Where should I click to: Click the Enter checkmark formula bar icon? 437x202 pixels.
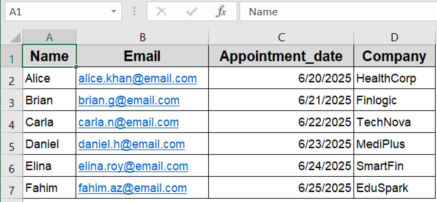click(191, 12)
